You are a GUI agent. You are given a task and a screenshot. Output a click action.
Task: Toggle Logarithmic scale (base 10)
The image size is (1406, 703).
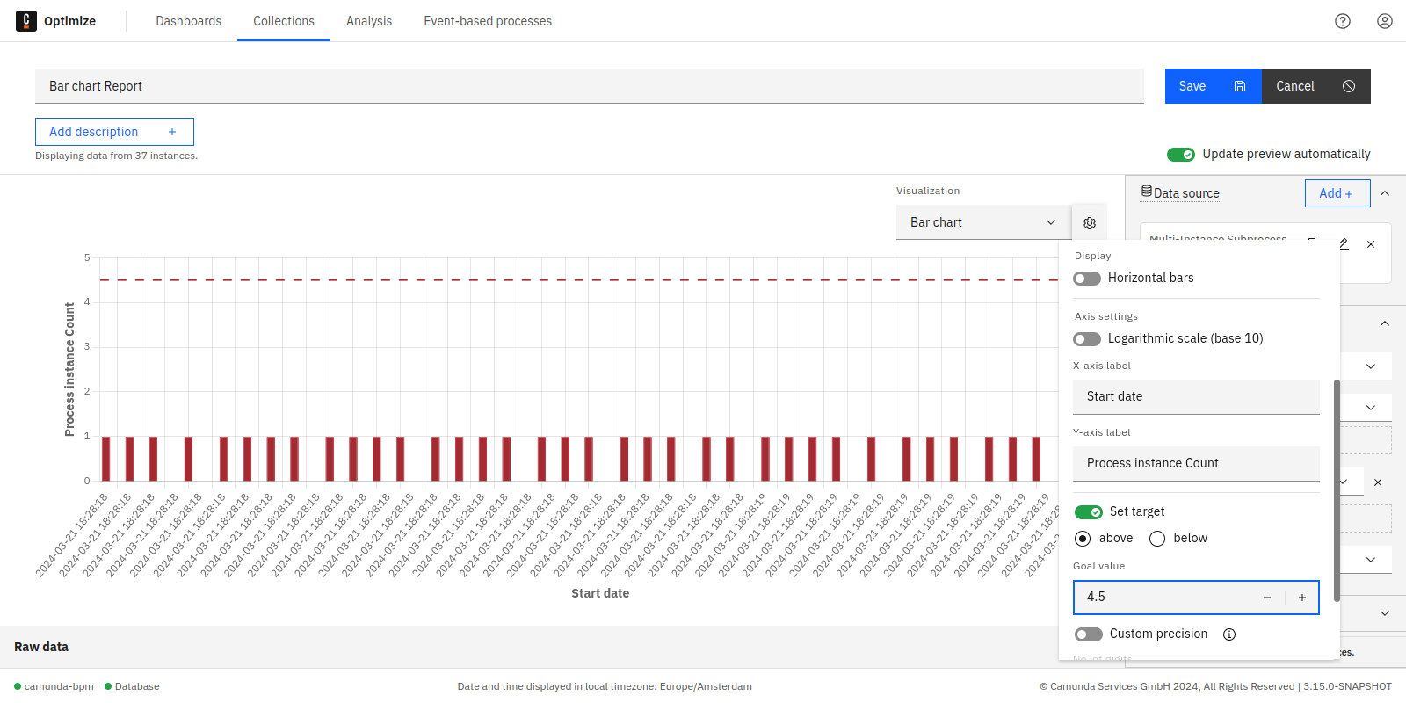pyautogui.click(x=1087, y=339)
